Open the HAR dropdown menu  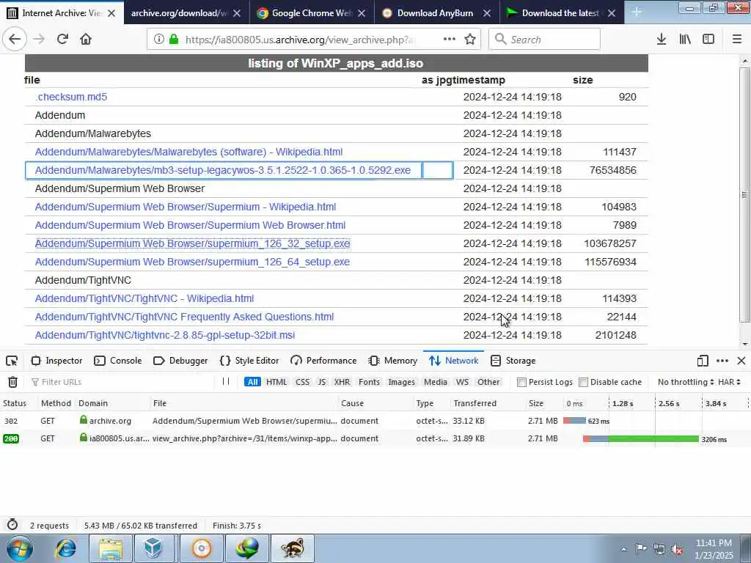point(729,382)
